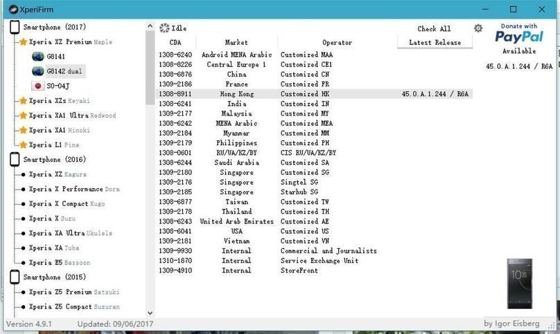Select Xperia Z5 Compact Suzuran
Image resolution: width=560 pixels, height=334 pixels.
pyautogui.click(x=74, y=306)
